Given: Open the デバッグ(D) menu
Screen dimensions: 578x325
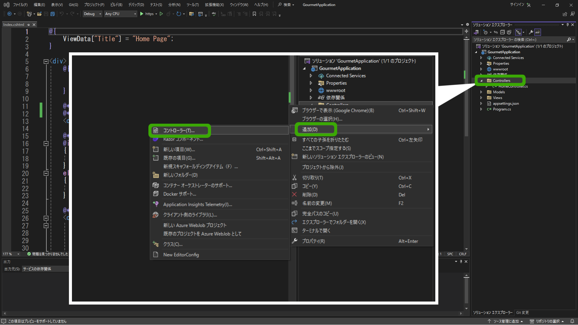Looking at the screenshot, I should pos(136,5).
